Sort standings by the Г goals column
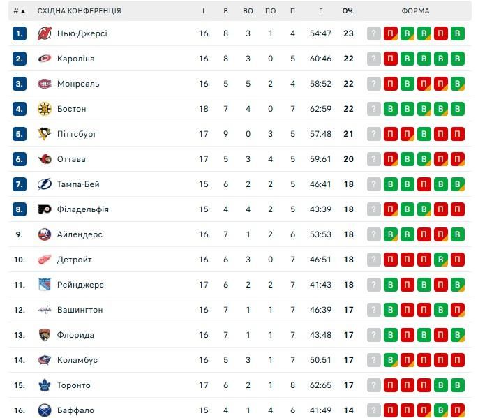 pyautogui.click(x=320, y=11)
